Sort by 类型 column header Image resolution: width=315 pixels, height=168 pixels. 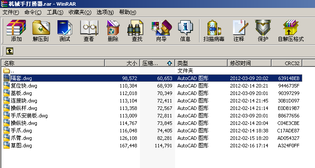(x=201, y=63)
